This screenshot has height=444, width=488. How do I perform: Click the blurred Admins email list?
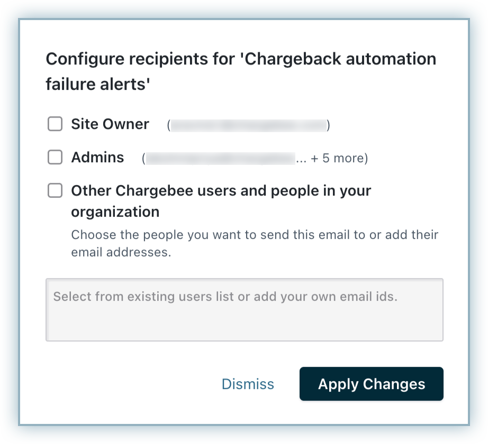point(220,158)
